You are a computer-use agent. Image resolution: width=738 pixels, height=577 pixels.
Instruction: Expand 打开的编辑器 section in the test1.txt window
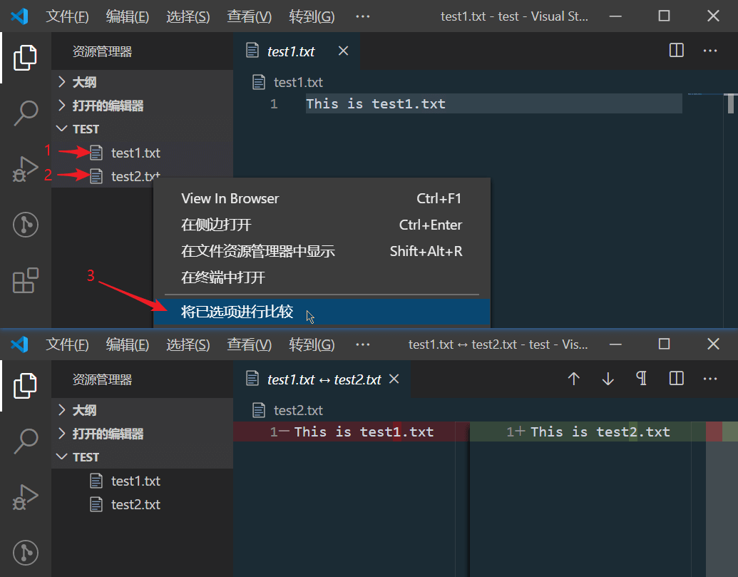point(108,106)
